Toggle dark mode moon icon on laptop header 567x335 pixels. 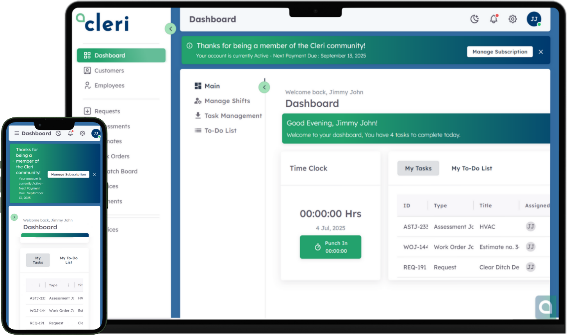click(474, 19)
